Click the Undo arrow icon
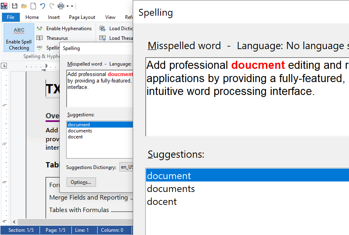 click(x=42, y=6)
